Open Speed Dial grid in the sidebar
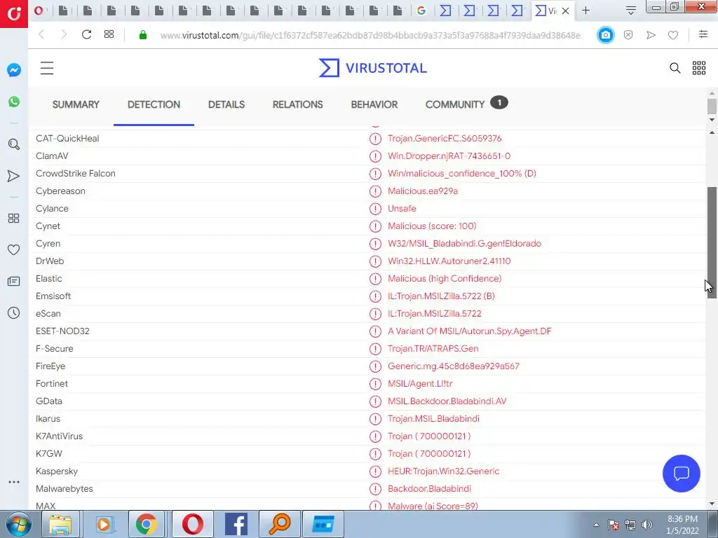Screen dimensions: 718x538 14,219
